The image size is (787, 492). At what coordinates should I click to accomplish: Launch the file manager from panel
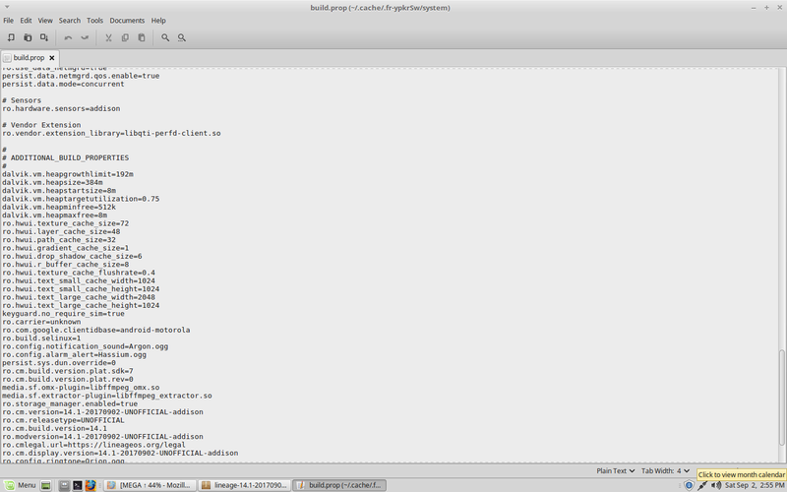coord(64,485)
